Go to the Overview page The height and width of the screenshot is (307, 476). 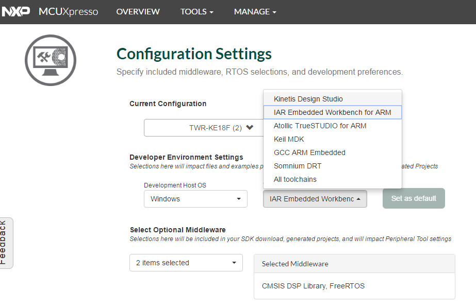point(138,11)
